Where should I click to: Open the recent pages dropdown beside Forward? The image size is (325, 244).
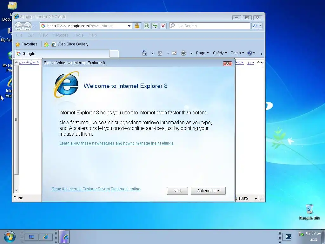(35, 26)
